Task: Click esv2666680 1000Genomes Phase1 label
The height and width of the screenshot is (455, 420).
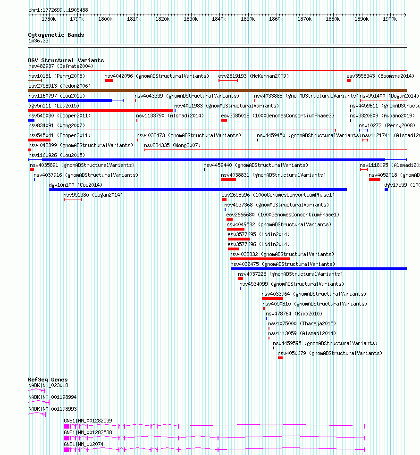Action: 283,215
